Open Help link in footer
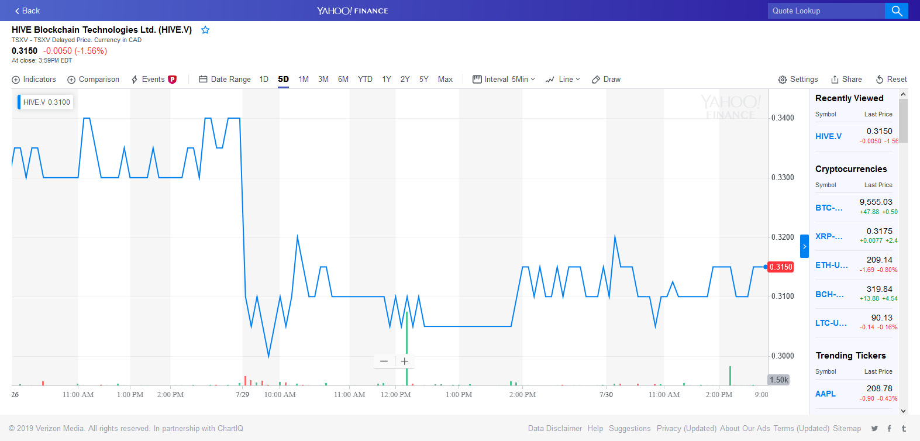This screenshot has height=441, width=920. [595, 429]
